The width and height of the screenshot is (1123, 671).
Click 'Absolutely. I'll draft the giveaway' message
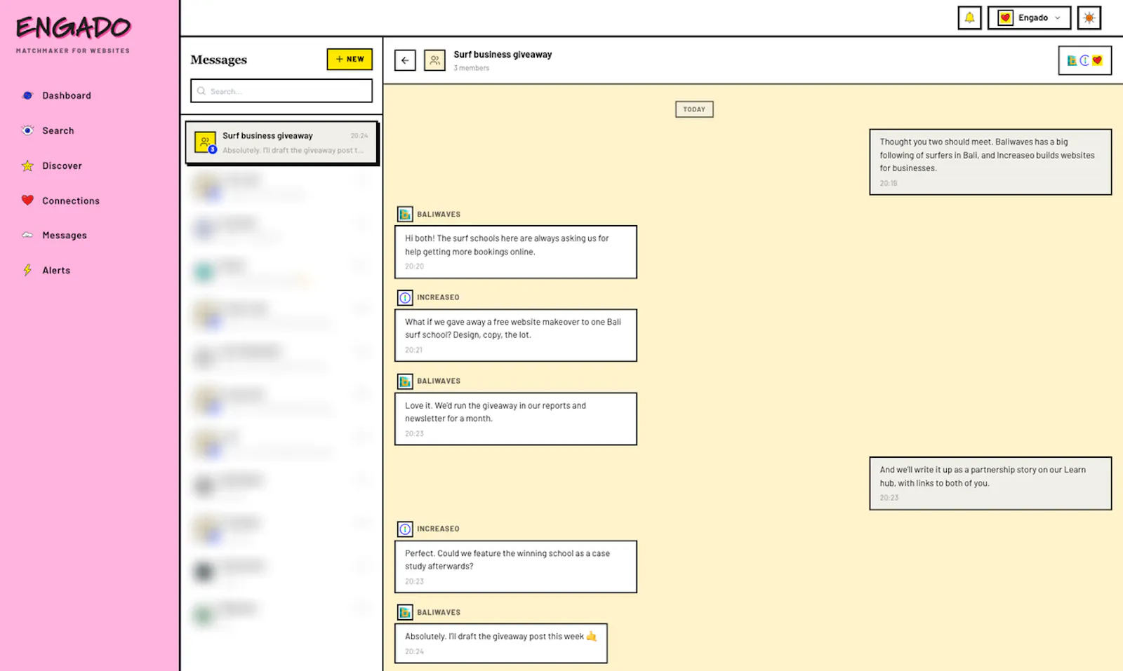[501, 643]
